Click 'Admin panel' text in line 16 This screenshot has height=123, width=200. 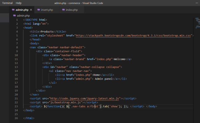pyautogui.click(x=104, y=79)
